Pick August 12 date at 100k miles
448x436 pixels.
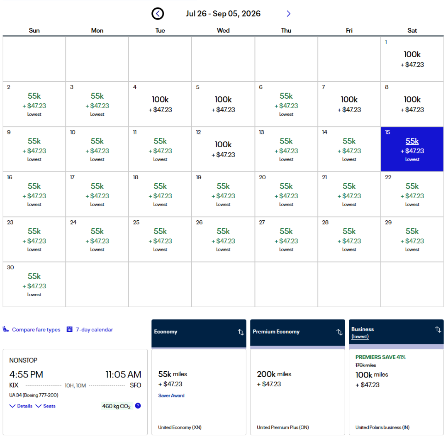[x=223, y=149]
